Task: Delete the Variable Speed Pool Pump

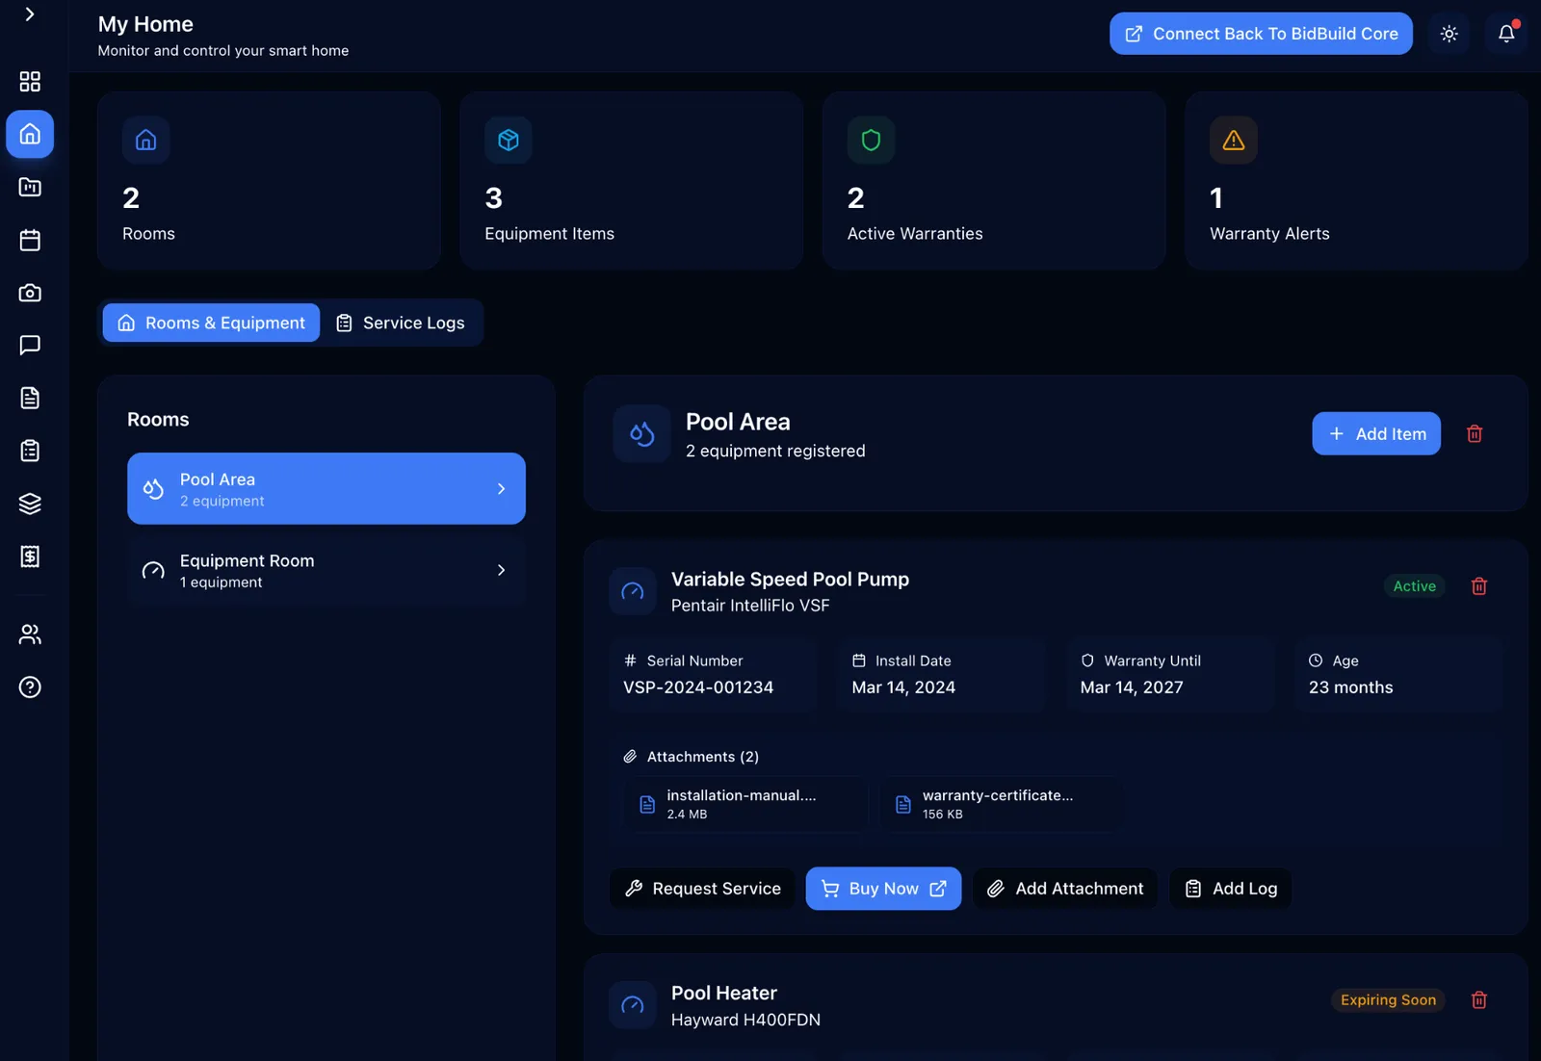Action: click(1479, 586)
